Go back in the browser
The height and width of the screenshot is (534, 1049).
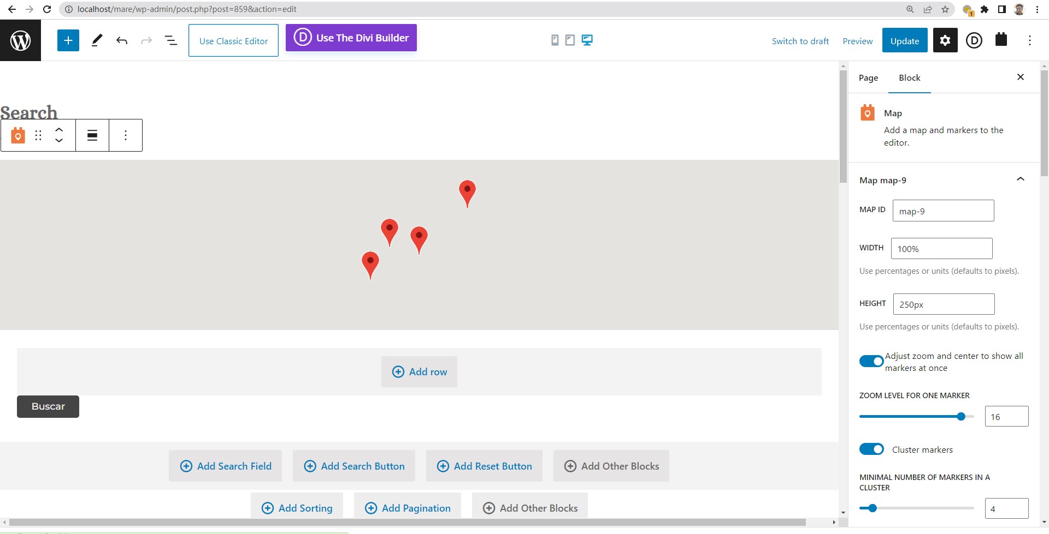[11, 9]
